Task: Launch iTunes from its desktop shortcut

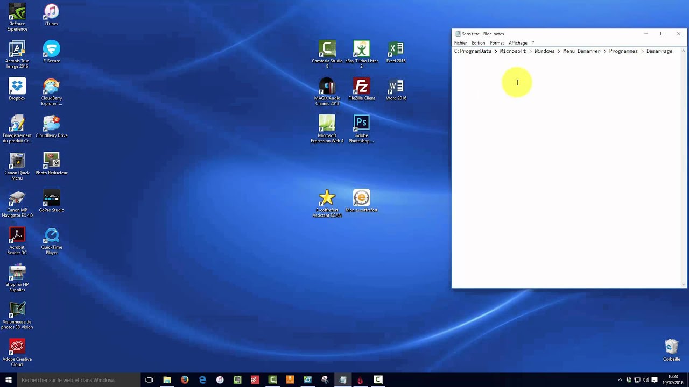Action: 51,15
